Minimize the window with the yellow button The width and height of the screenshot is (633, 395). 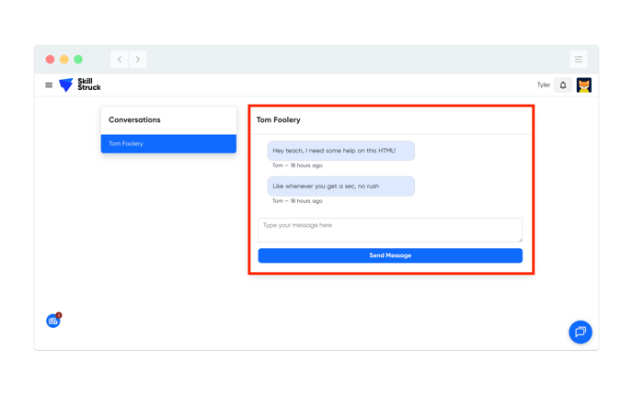(64, 60)
